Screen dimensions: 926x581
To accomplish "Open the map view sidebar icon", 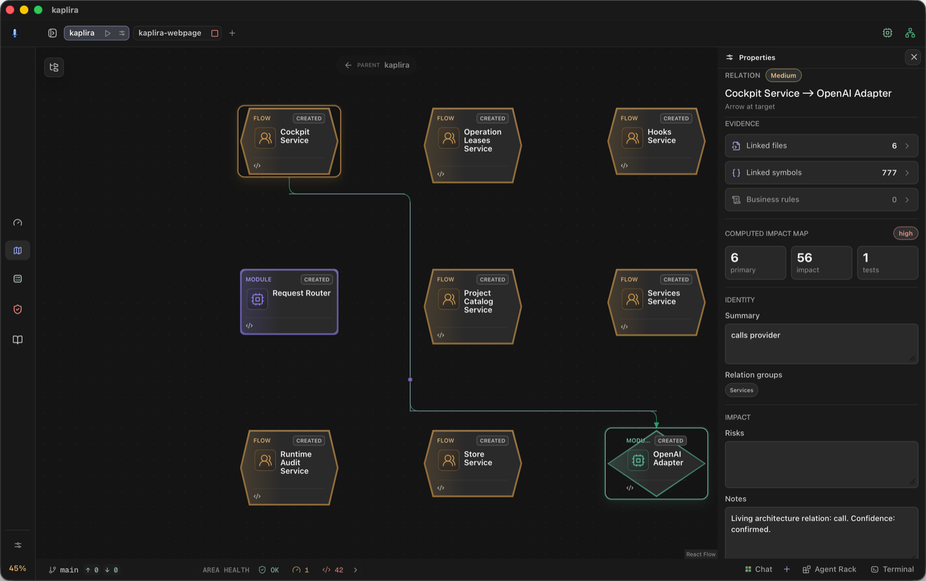I will pos(18,251).
